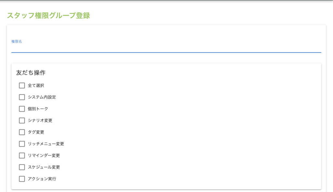Toggle the シナリオ変更 checkbox
333x192 pixels.
22,121
